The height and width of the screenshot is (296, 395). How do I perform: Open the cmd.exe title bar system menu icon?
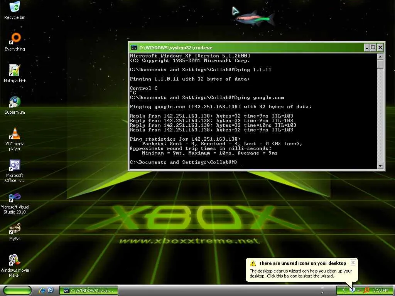coord(134,47)
